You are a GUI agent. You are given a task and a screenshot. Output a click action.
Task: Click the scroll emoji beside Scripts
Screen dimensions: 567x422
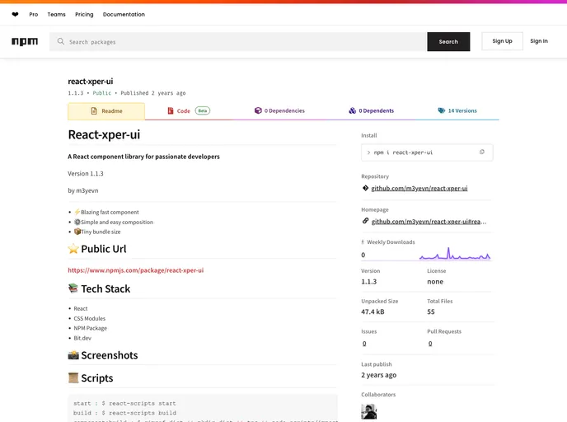click(73, 377)
